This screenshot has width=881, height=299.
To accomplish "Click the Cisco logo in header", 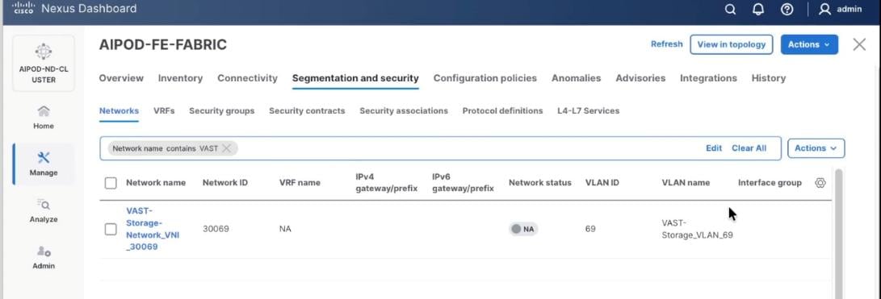I will 23,9.
